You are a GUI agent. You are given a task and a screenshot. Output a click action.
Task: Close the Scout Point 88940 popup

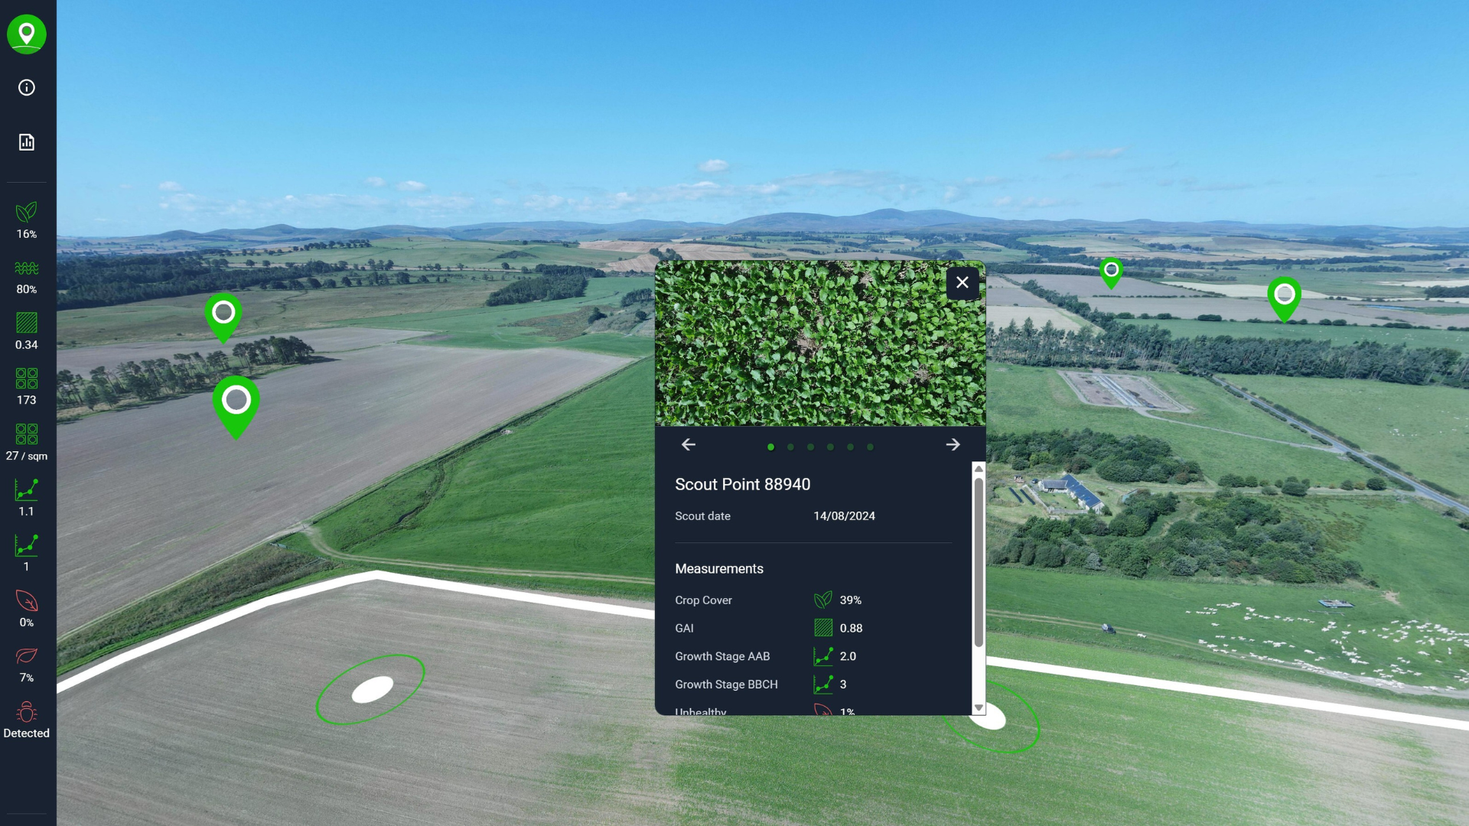[963, 282]
